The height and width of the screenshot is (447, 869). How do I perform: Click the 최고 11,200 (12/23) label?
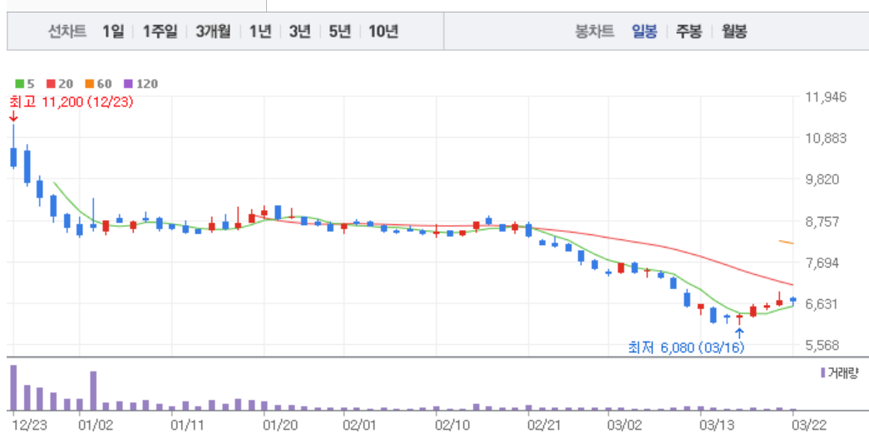point(71,102)
